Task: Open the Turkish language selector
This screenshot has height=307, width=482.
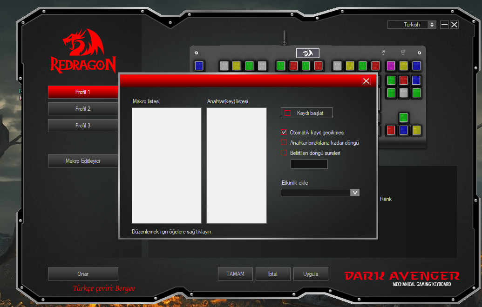Action: [412, 25]
